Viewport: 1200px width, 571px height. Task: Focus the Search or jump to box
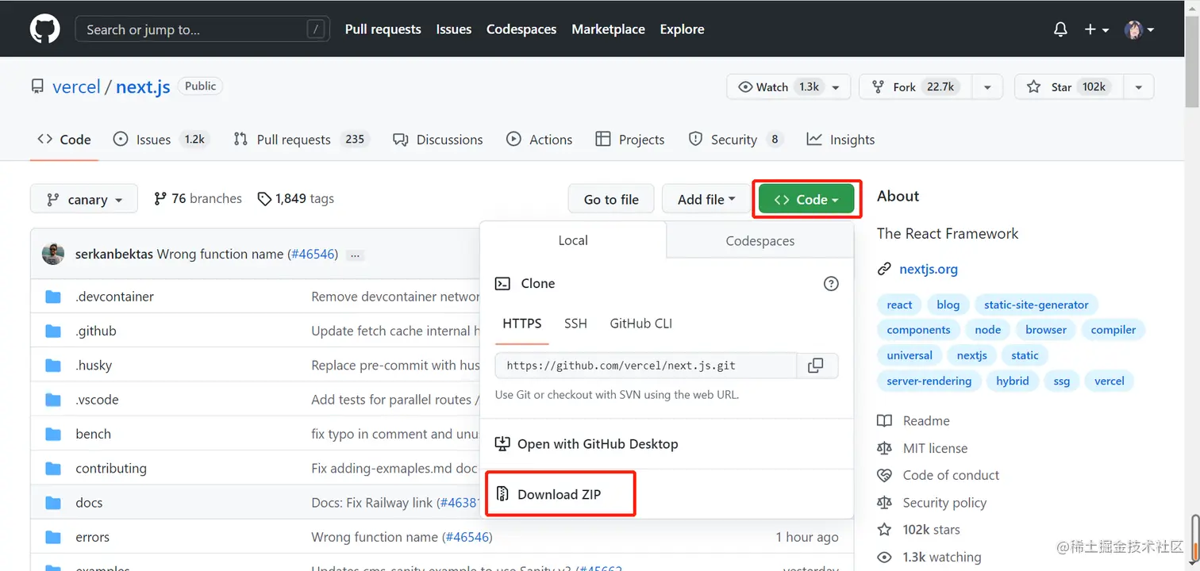202,29
